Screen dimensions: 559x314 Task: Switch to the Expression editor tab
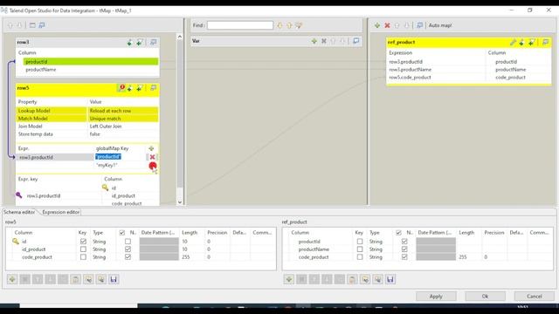point(60,212)
